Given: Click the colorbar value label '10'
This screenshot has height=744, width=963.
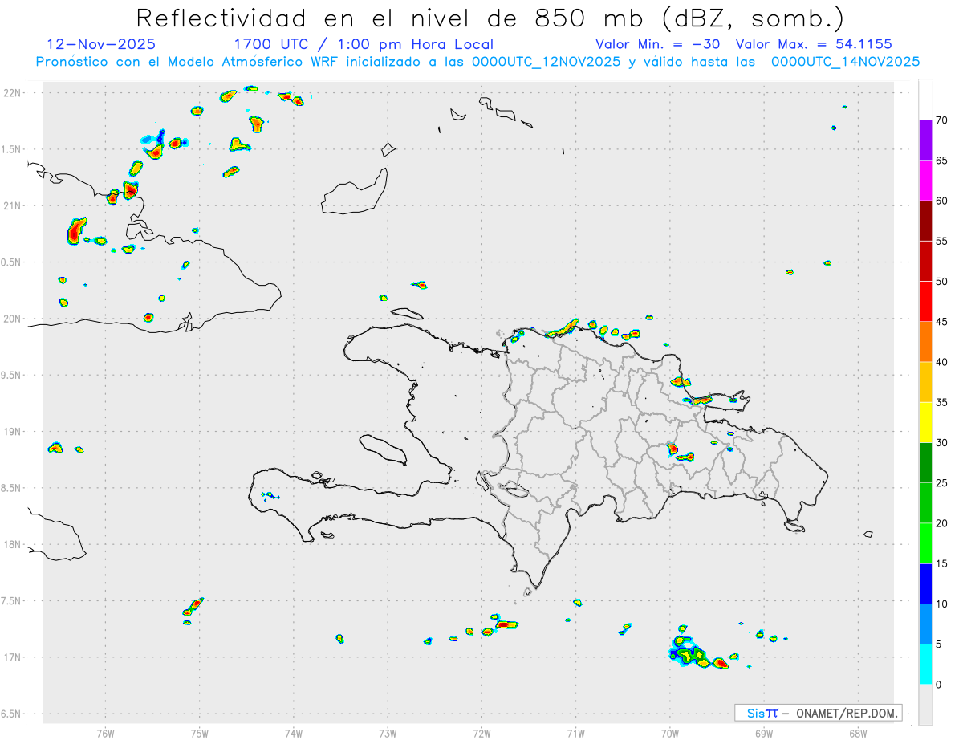Looking at the screenshot, I should tap(942, 604).
